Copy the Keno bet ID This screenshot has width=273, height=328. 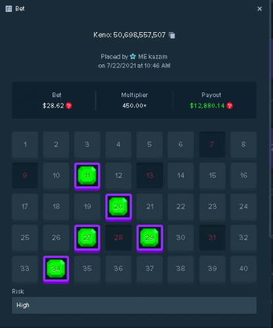[172, 35]
